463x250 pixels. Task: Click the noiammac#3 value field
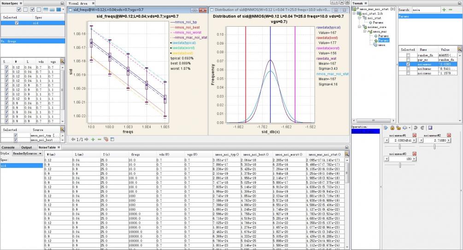pyautogui.click(x=400, y=159)
